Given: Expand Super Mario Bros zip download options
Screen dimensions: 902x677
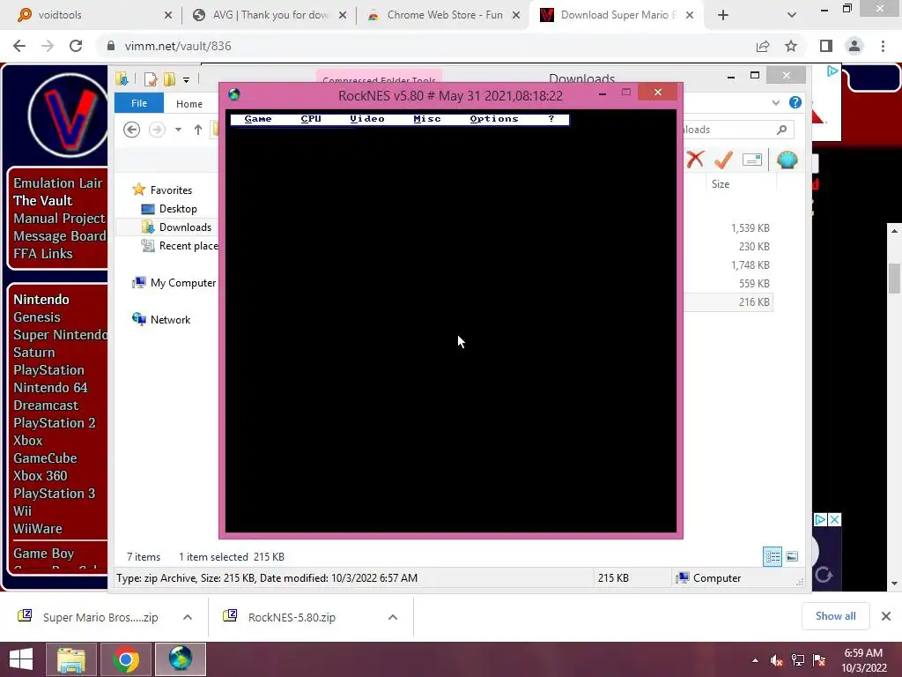Looking at the screenshot, I should (x=188, y=617).
